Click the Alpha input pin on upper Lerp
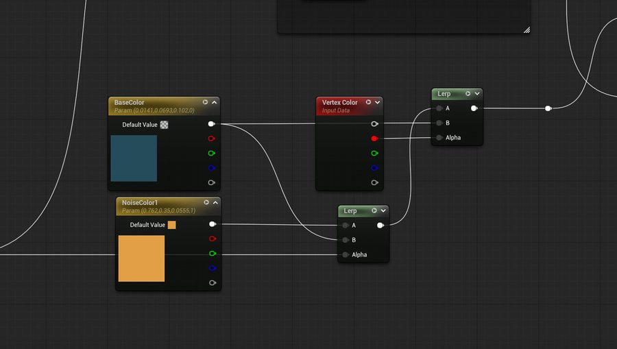Image resolution: width=617 pixels, height=349 pixels. tap(439, 138)
